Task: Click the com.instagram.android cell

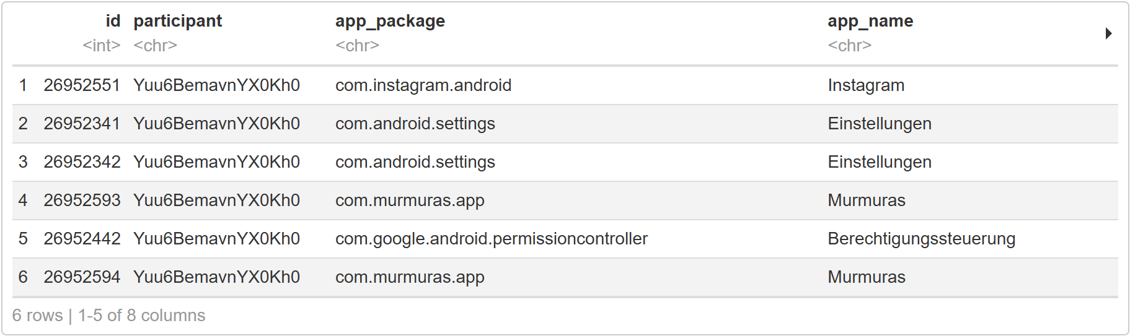Action: click(423, 85)
